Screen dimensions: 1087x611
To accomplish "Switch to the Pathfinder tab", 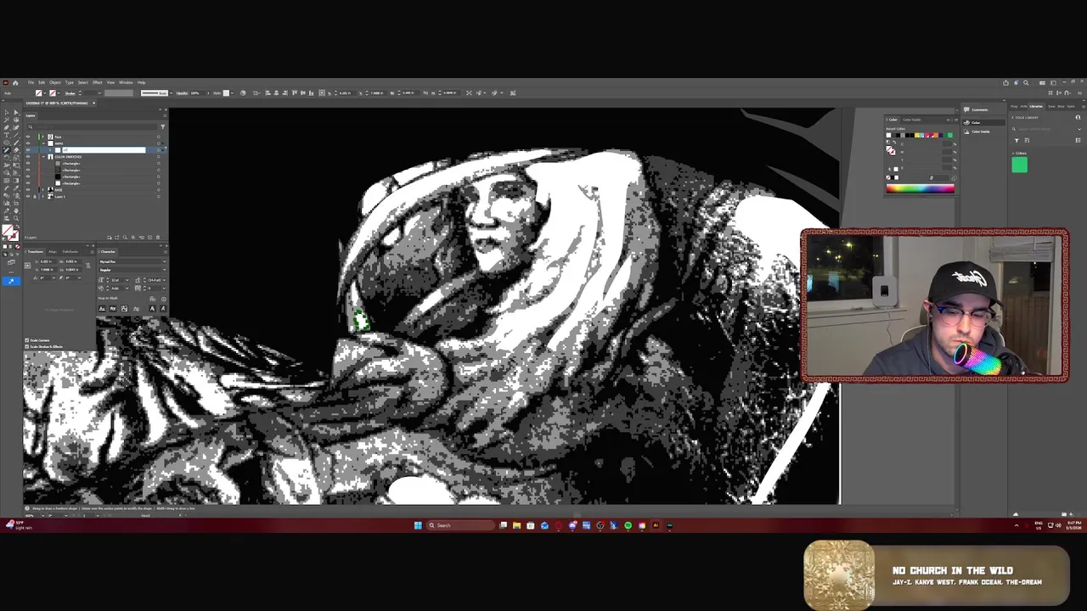I will [x=70, y=252].
